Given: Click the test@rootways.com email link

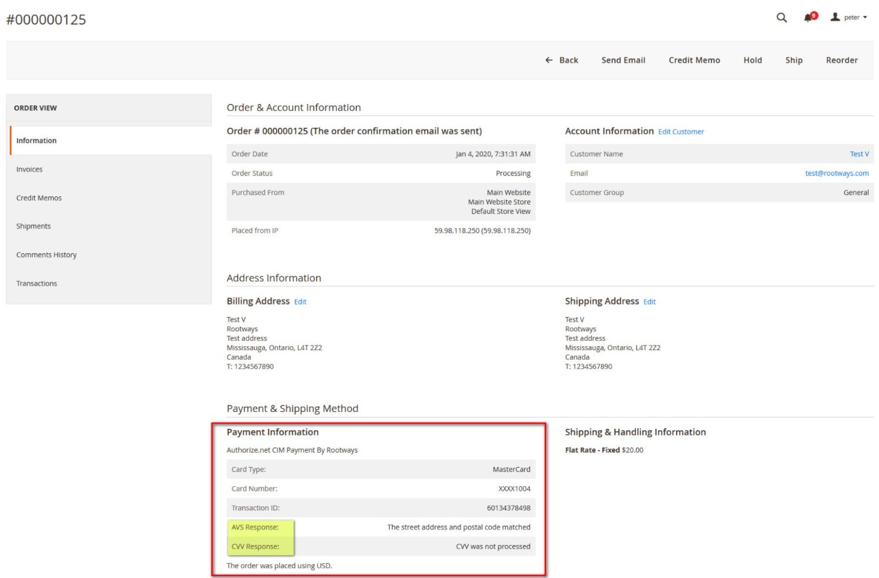Looking at the screenshot, I should (836, 174).
